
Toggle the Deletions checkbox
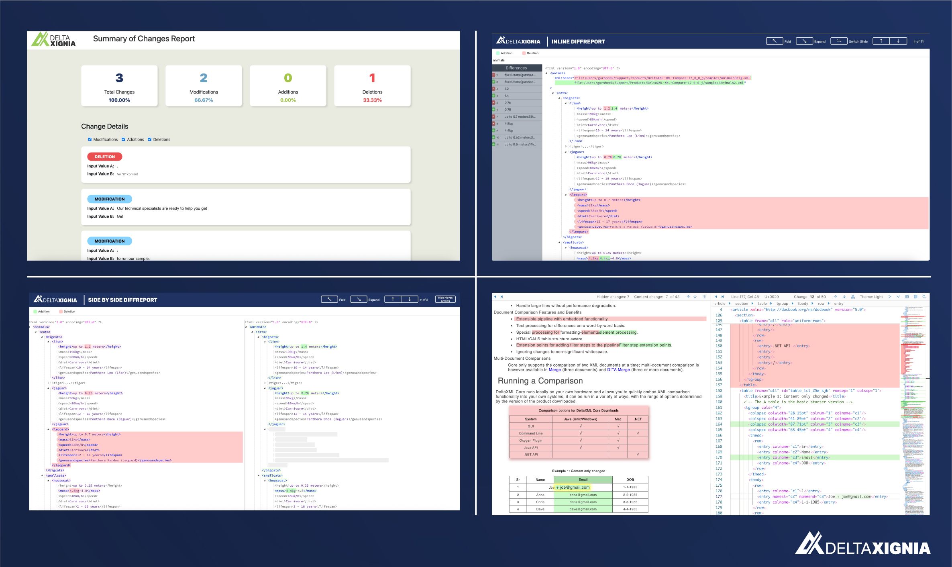pos(150,139)
